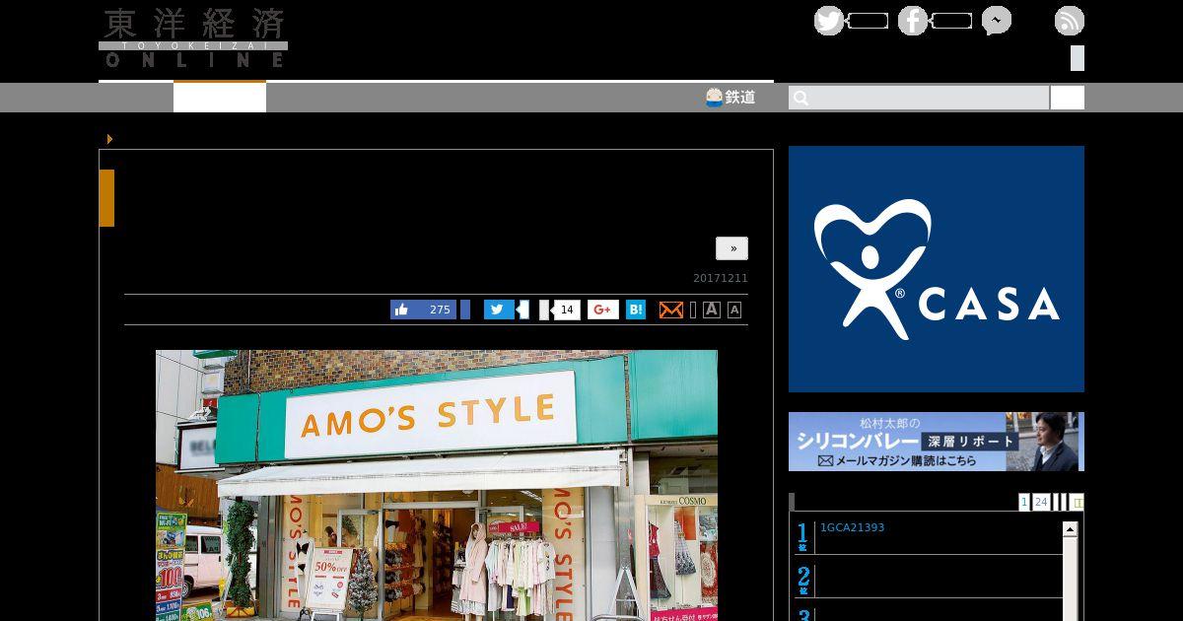This screenshot has width=1183, height=621.
Task: Open the Toyo Keizai Online logo
Action: [193, 37]
